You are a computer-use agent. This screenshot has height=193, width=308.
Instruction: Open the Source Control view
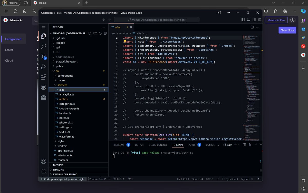click(x=43, y=57)
